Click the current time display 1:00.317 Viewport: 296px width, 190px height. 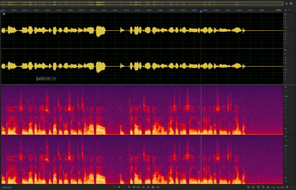point(7,188)
